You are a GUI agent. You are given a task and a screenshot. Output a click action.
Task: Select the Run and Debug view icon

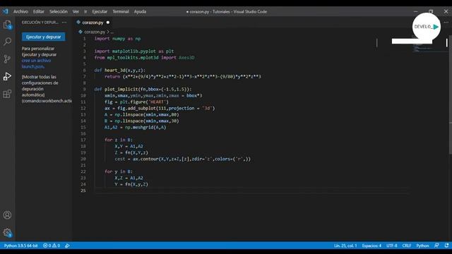7,76
